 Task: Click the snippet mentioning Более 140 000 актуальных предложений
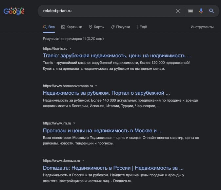tap(120, 103)
